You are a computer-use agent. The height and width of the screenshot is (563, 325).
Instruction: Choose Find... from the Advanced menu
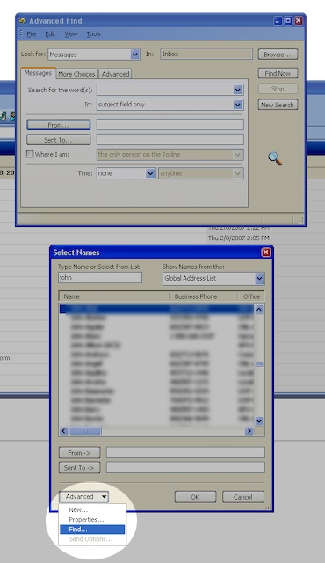tap(92, 530)
